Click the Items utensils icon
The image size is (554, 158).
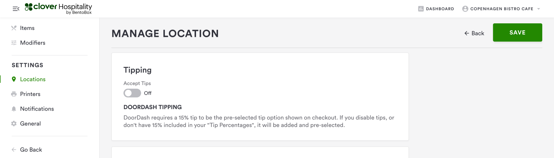pyautogui.click(x=14, y=28)
